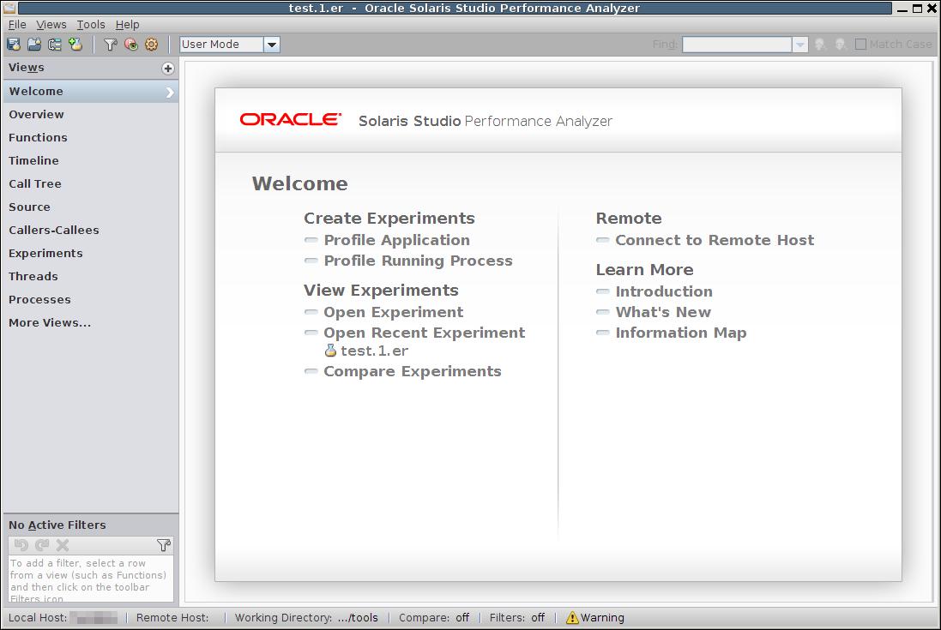Click the remove all filters X icon
This screenshot has width=941, height=630.
63,545
